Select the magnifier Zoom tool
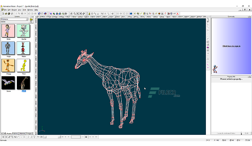 (74, 14)
